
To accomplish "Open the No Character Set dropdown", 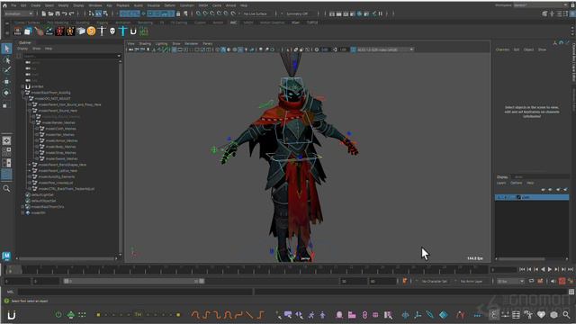I will [x=434, y=282].
